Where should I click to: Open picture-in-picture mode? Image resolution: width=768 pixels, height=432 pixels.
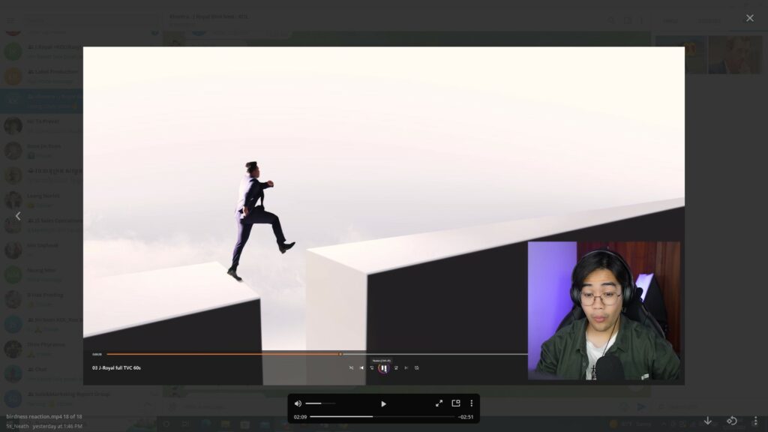pos(455,403)
